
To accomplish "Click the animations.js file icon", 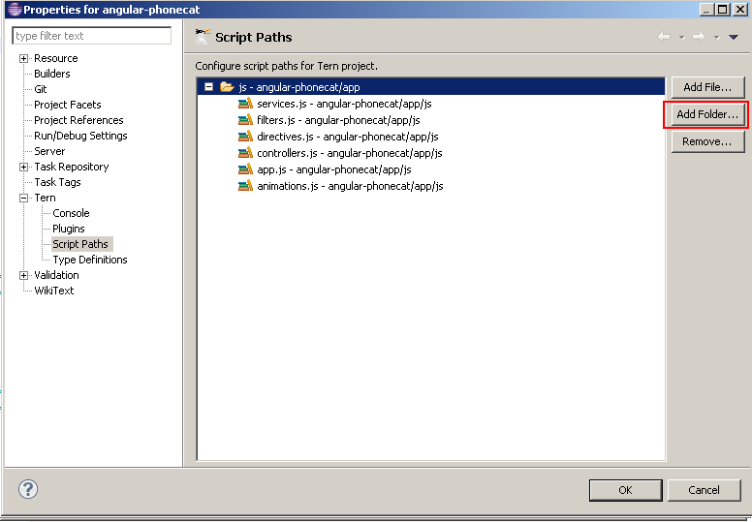I will 245,186.
